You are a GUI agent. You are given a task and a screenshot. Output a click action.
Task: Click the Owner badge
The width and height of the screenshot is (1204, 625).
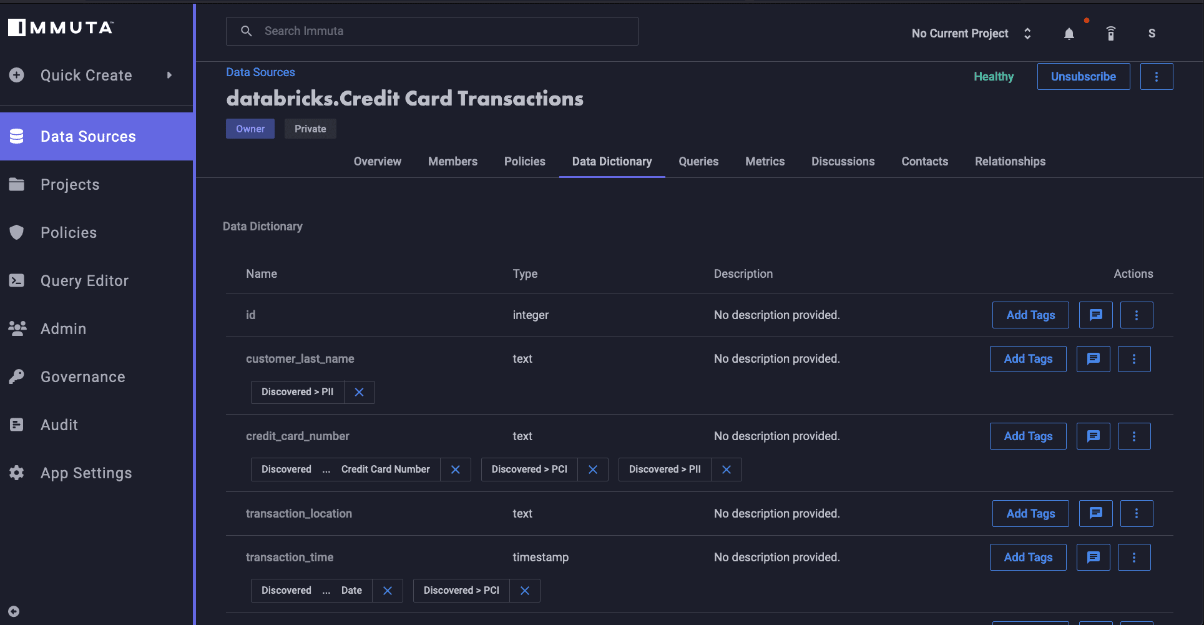click(x=250, y=129)
